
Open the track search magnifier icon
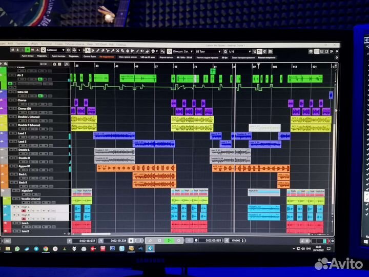tap(67, 64)
